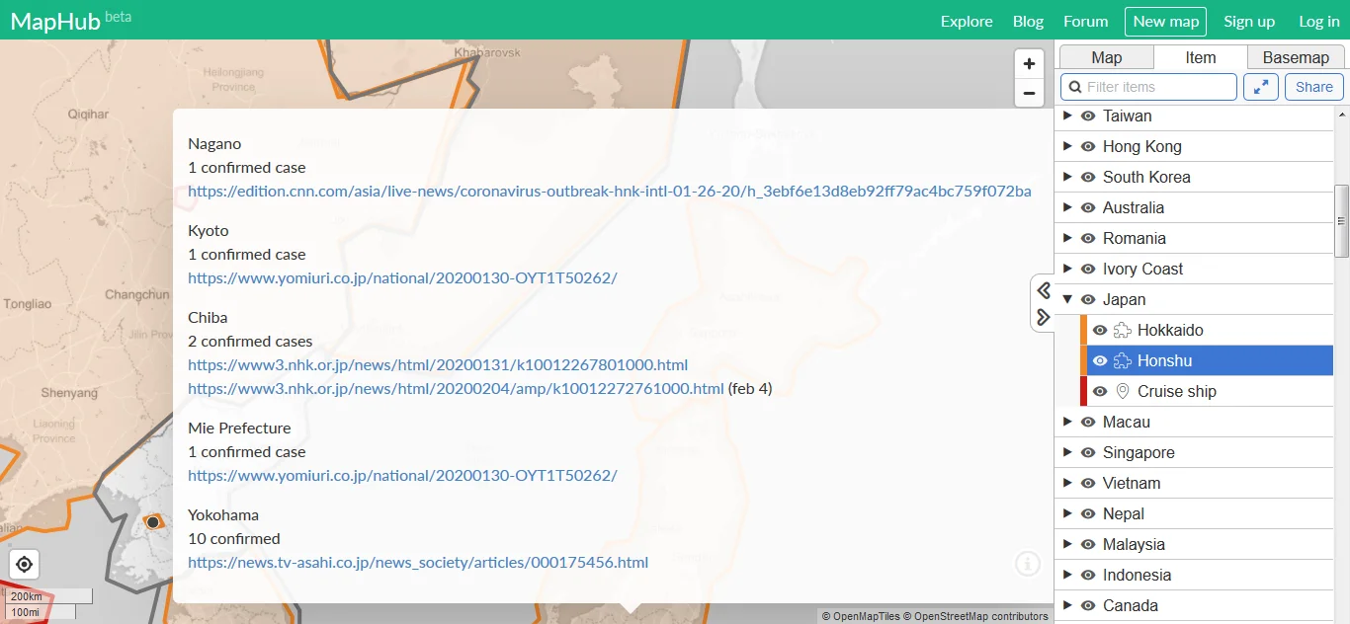
Task: Expand the South Korea group
Action: (1067, 177)
